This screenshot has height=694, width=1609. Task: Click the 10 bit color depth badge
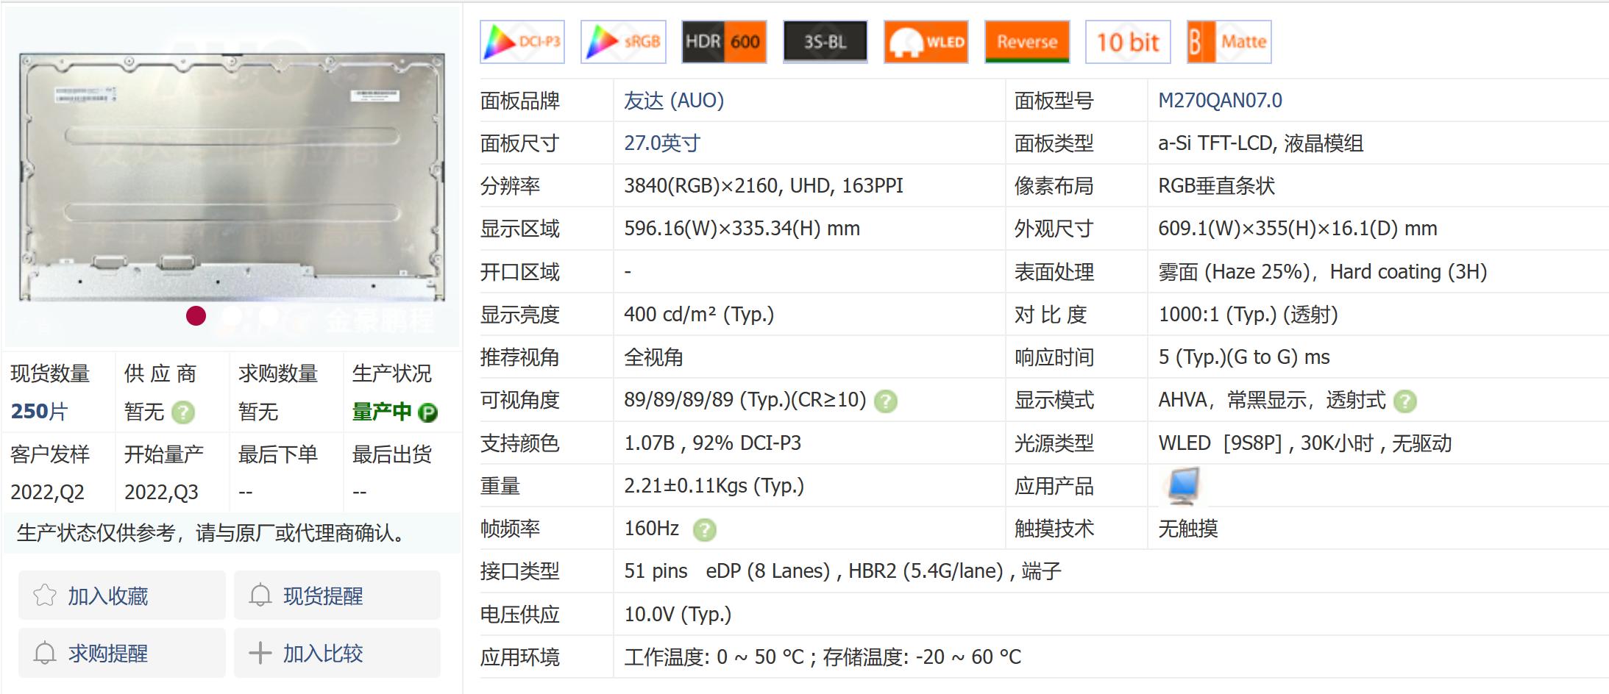(x=1127, y=42)
